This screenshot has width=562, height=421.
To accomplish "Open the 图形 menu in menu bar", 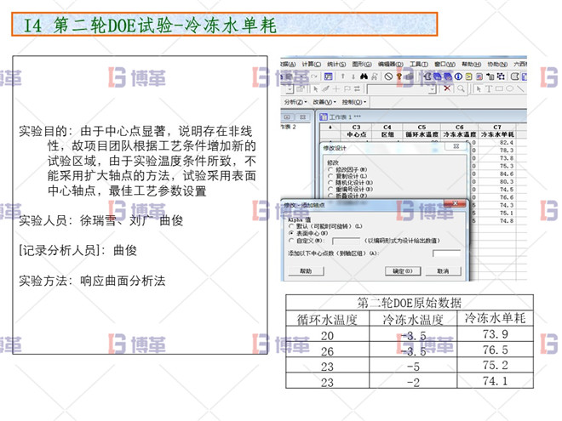I will (x=362, y=64).
